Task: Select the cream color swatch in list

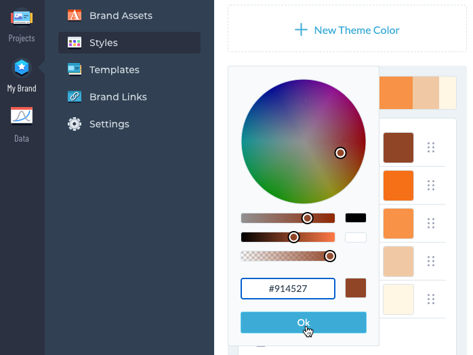Action: coord(398,299)
